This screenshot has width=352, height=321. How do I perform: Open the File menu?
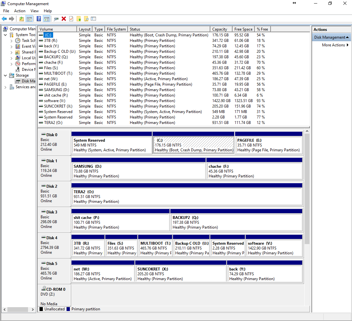click(6, 11)
